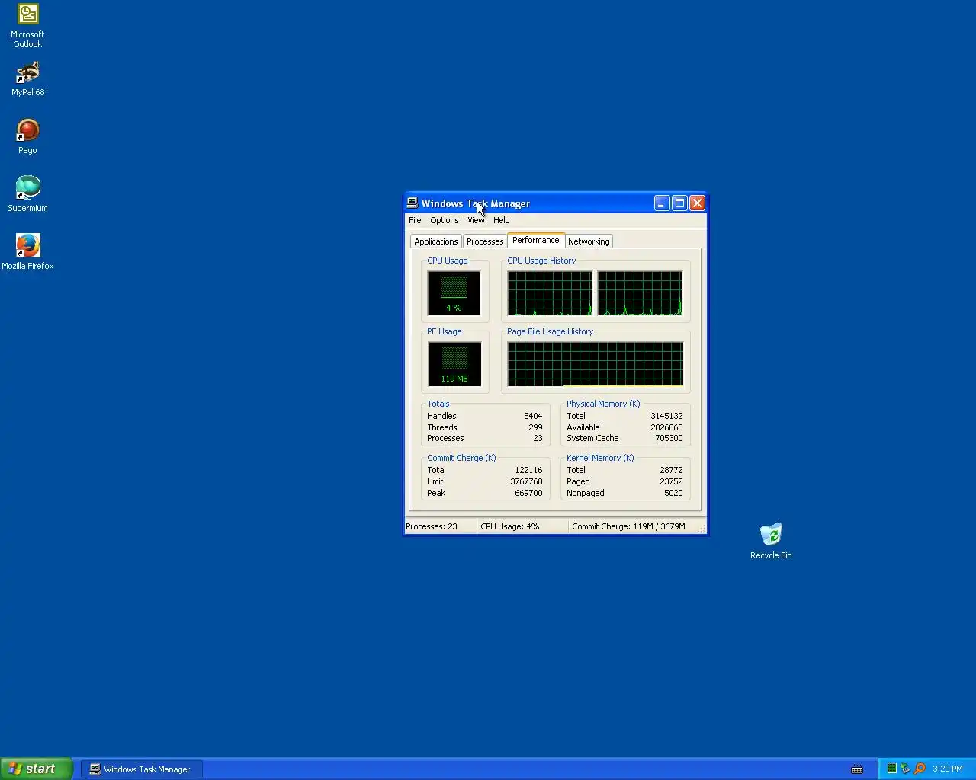Click status bar Commit Charge: 119M / 3679M
This screenshot has height=780, width=976.
[x=628, y=526]
